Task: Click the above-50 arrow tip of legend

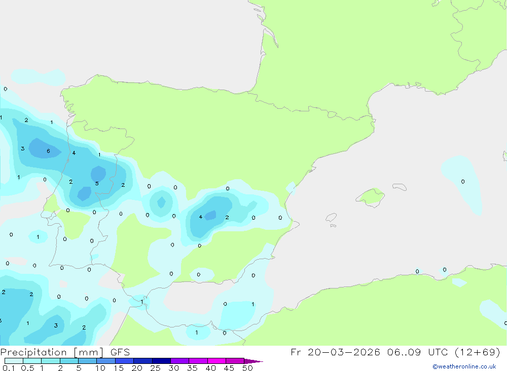Action: click(x=253, y=361)
